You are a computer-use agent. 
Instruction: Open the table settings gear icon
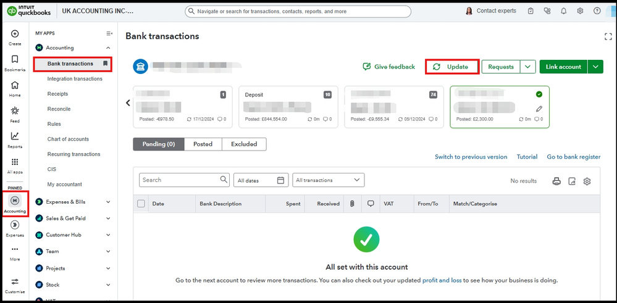coord(587,181)
